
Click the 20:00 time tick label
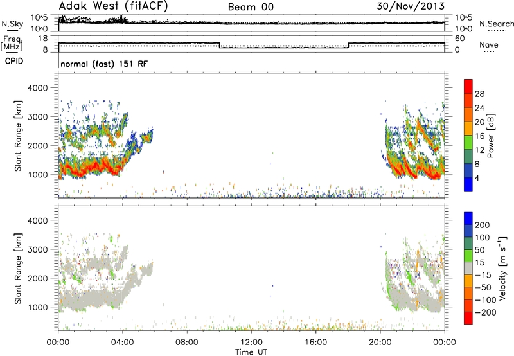pos(380,343)
